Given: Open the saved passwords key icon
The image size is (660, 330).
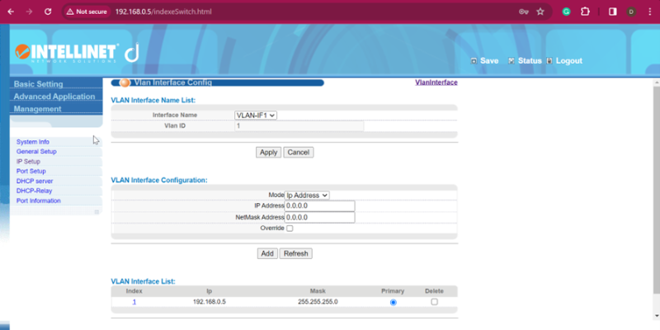Looking at the screenshot, I should click(523, 12).
